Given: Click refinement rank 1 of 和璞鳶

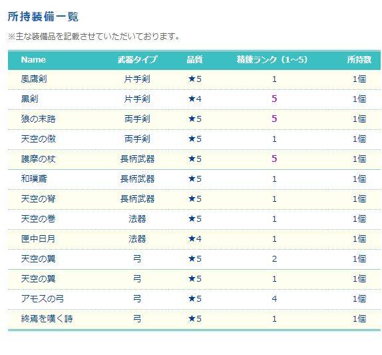Looking at the screenshot, I should (x=274, y=179).
